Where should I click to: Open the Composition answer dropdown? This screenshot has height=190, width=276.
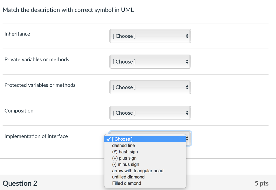click(150, 113)
